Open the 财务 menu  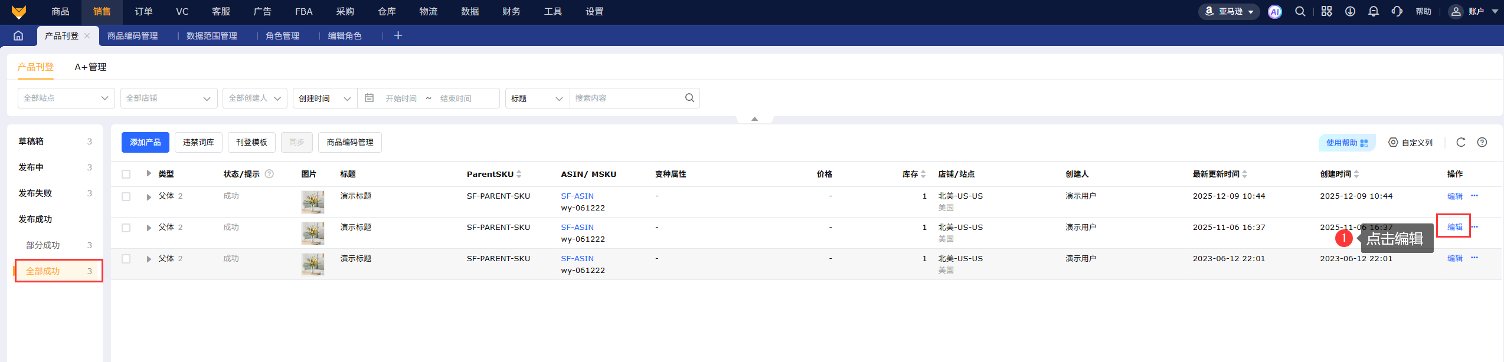click(511, 12)
